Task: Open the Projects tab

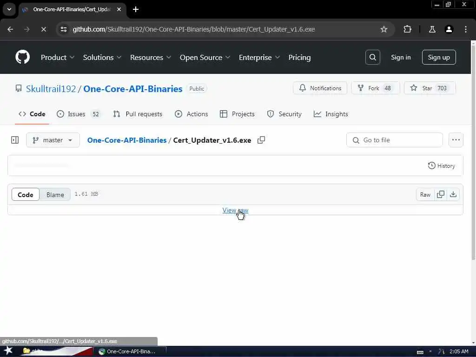Action: (x=237, y=114)
